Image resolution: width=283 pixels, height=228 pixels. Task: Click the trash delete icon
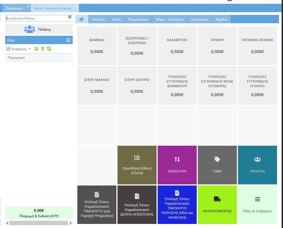click(x=43, y=49)
